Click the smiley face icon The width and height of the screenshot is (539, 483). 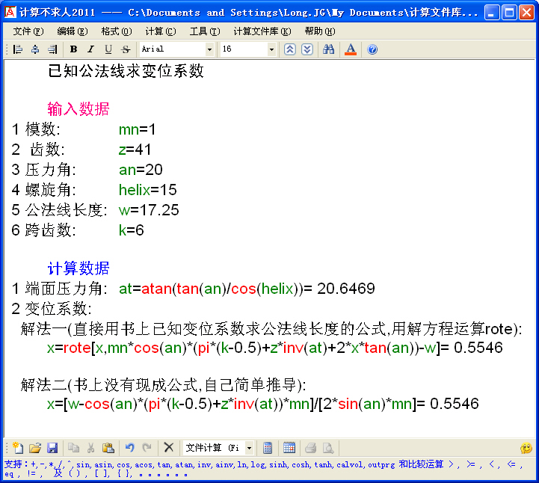(x=526, y=449)
